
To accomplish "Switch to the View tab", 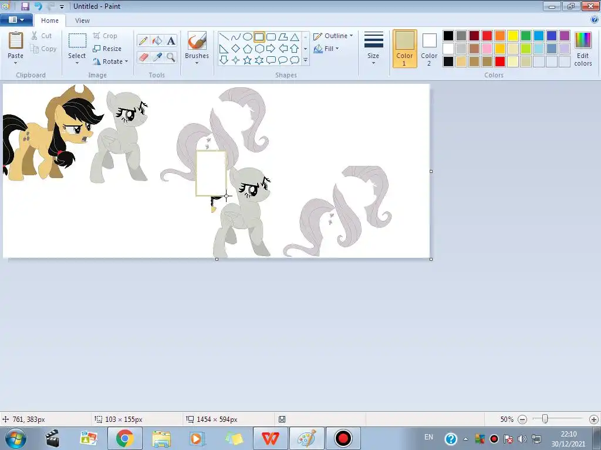I will point(82,21).
